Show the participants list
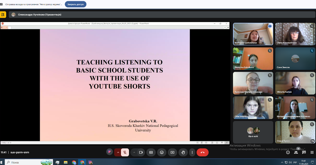 coord(296,152)
